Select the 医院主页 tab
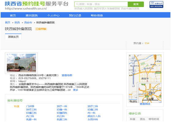Viewport: 171px width, 122px height. [13, 37]
